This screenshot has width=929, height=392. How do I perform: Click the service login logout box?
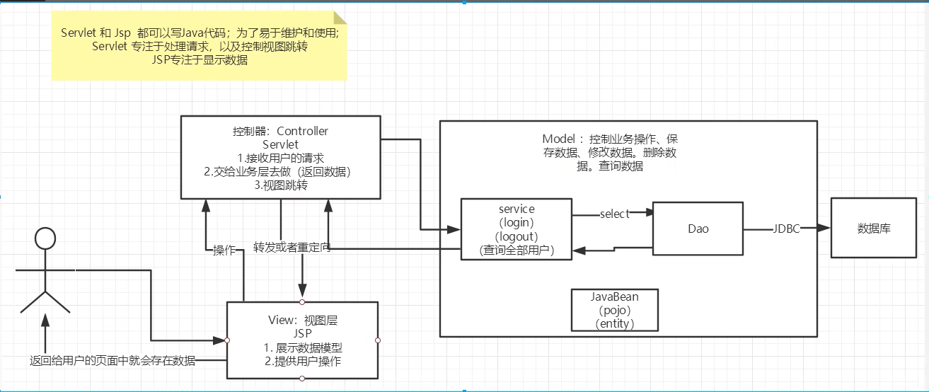517,229
